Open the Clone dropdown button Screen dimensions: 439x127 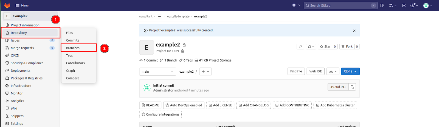pos(350,71)
